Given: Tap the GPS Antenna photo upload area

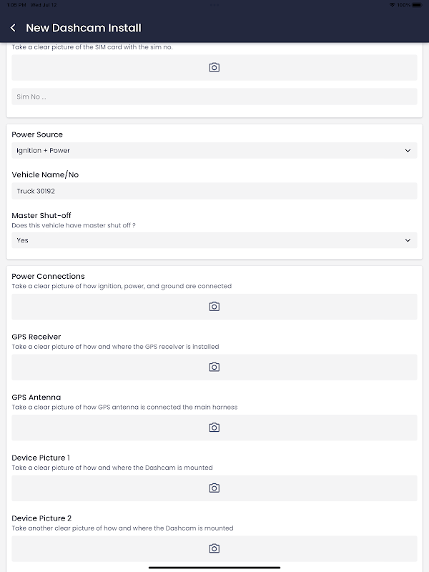Looking at the screenshot, I should [143, 428].
